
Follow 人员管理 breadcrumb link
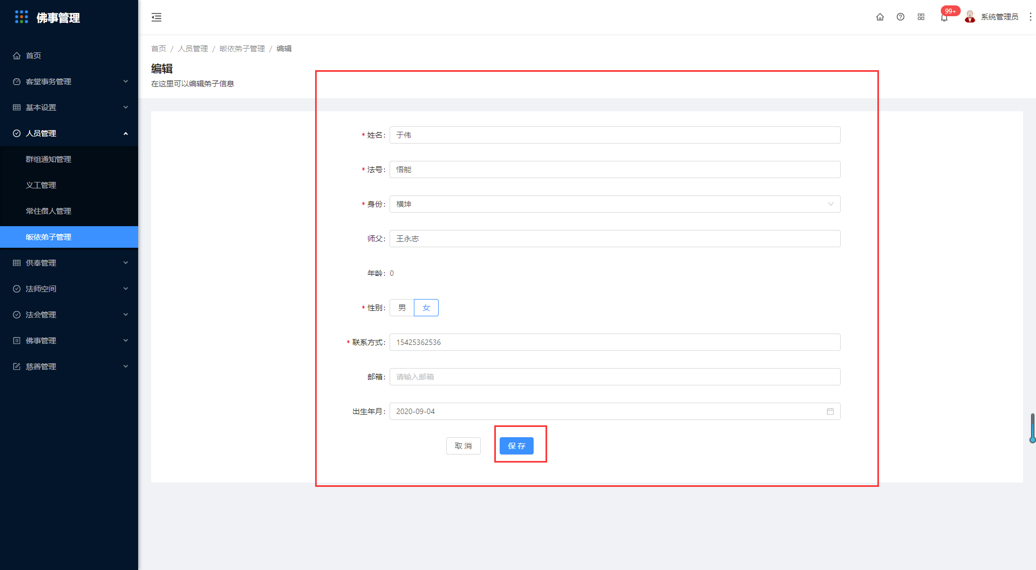(193, 49)
